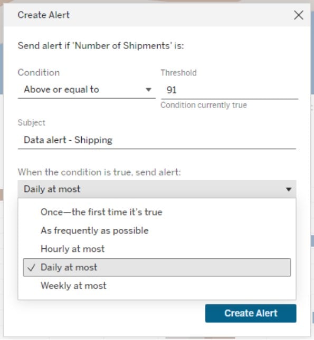314x340 pixels.
Task: Click the 'Create Alert' dialog title
Action: pos(44,15)
